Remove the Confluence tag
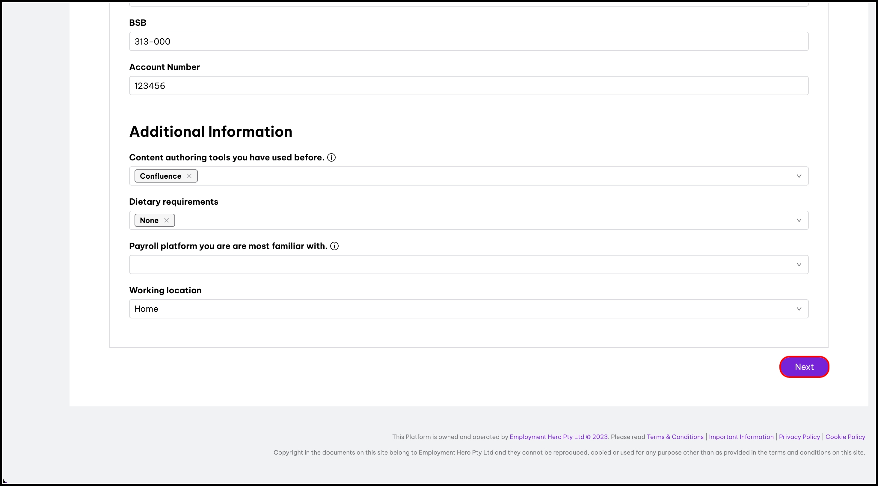 point(189,176)
